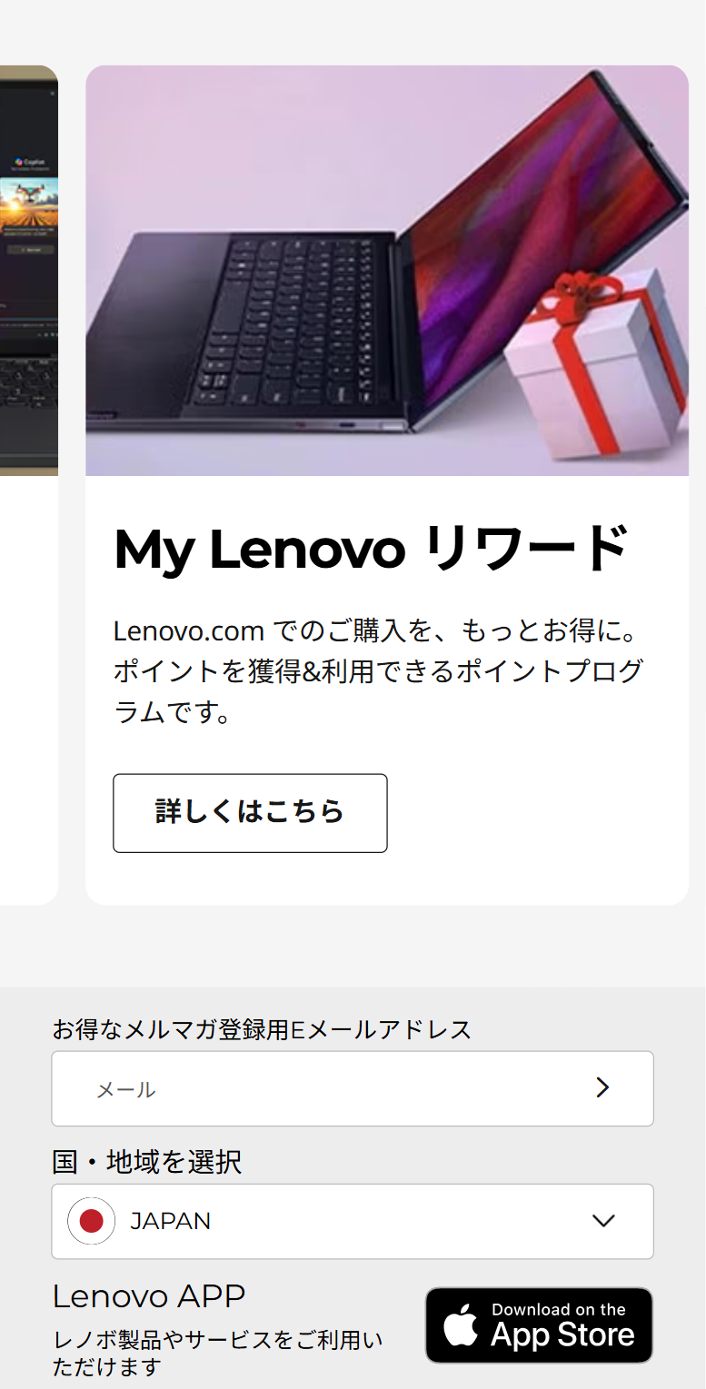Screen dimensions: 706x1389
Task: Click the Japan flag icon
Action: click(x=91, y=1221)
